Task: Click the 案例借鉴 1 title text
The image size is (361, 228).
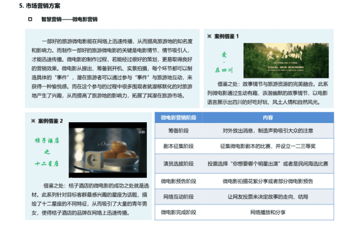Action: click(x=226, y=36)
